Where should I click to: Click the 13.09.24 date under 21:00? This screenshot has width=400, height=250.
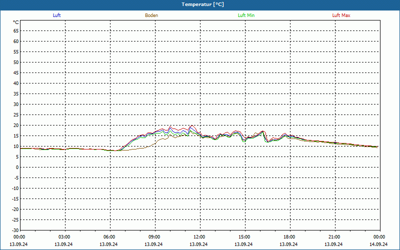(333, 244)
